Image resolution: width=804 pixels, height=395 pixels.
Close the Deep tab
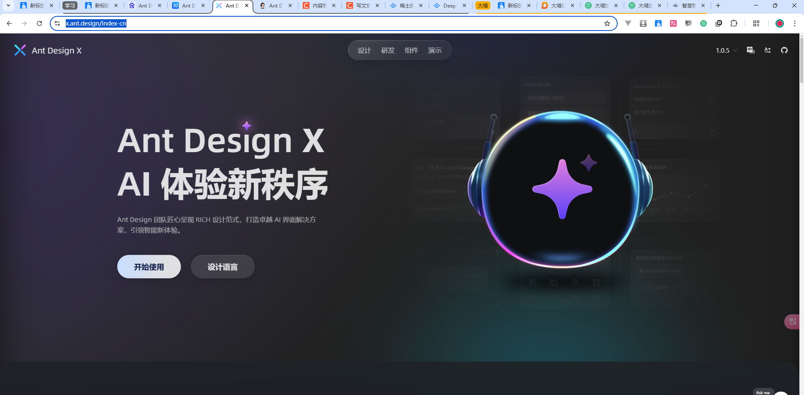click(x=464, y=5)
